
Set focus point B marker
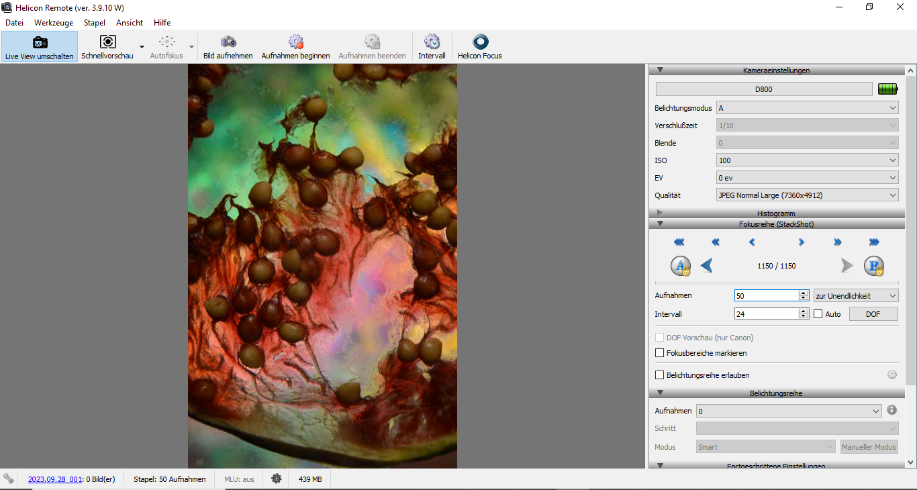(873, 266)
